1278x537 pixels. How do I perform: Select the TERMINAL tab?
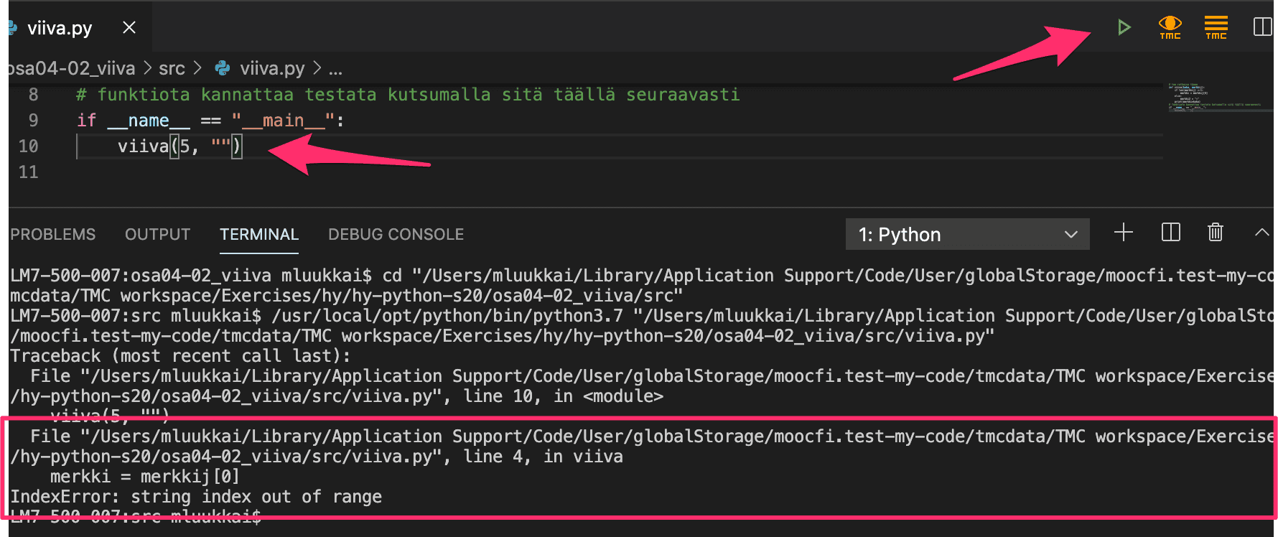[258, 235]
